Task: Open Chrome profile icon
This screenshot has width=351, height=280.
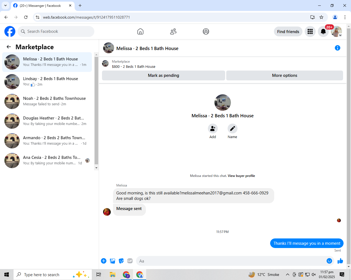Action: click(335, 17)
